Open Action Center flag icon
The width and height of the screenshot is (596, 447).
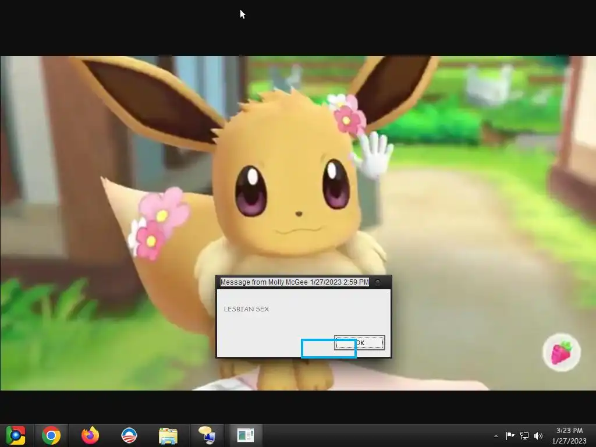coord(510,435)
